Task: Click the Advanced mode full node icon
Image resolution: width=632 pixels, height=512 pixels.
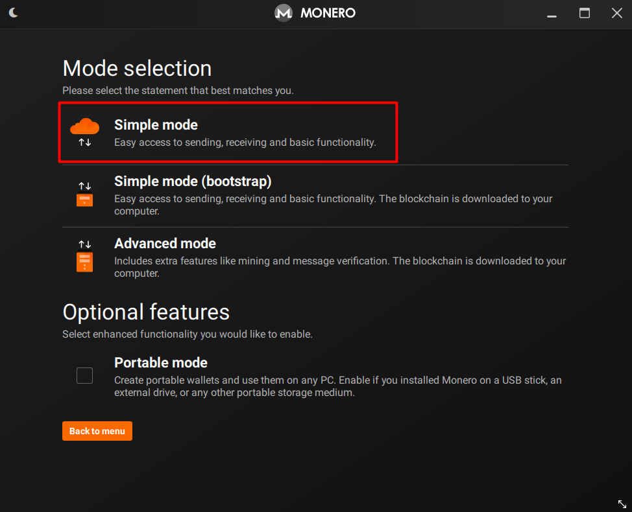Action: pyautogui.click(x=84, y=262)
